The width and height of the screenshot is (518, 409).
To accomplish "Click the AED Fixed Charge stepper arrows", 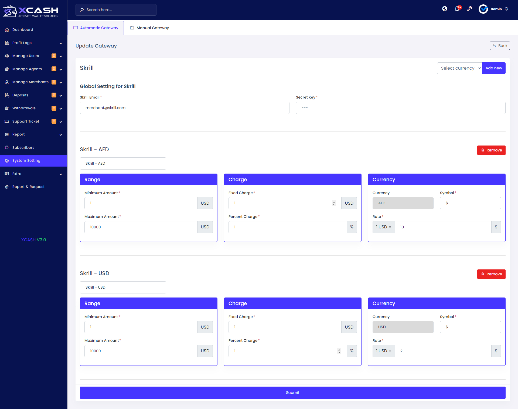I will [334, 203].
